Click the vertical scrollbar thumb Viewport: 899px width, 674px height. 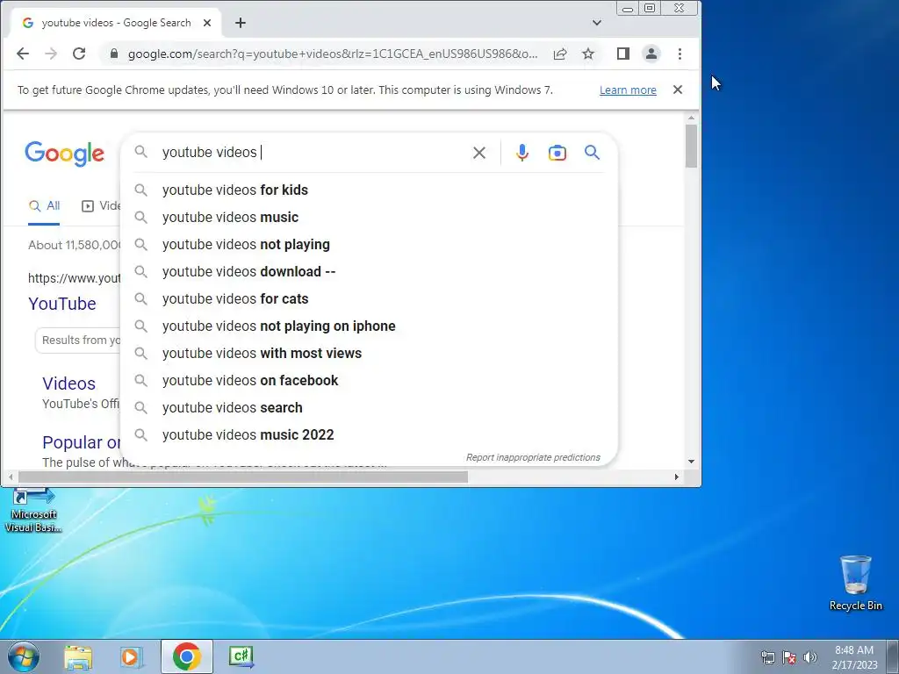pos(692,146)
